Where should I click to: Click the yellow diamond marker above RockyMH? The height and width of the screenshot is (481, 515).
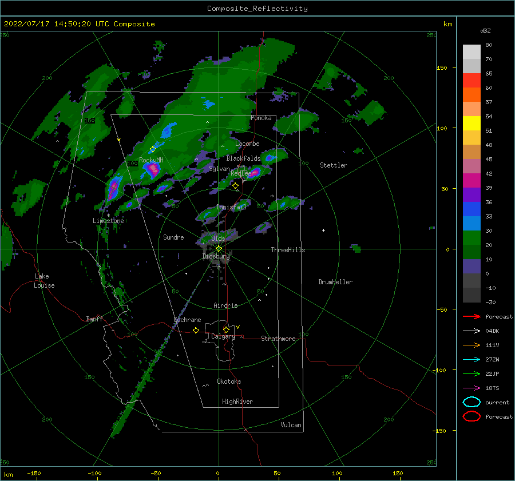coord(153,149)
